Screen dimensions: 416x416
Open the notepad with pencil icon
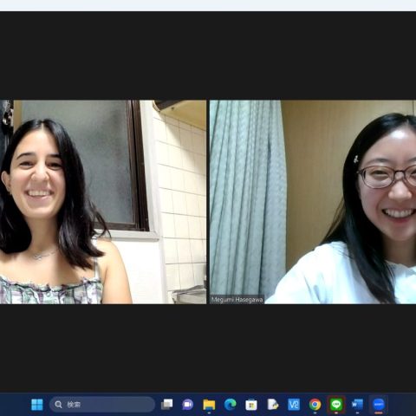tap(273, 405)
